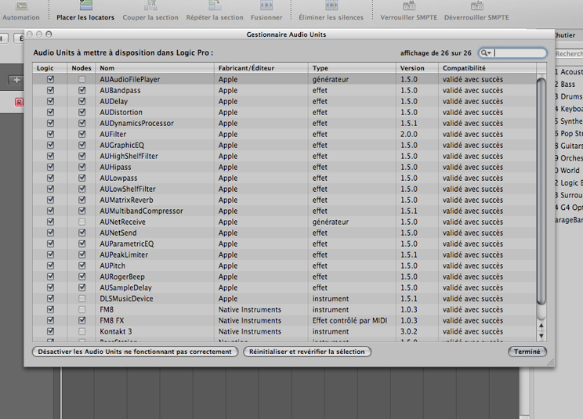Click the Fusionner toolbar icon
The width and height of the screenshot is (583, 419).
click(266, 5)
